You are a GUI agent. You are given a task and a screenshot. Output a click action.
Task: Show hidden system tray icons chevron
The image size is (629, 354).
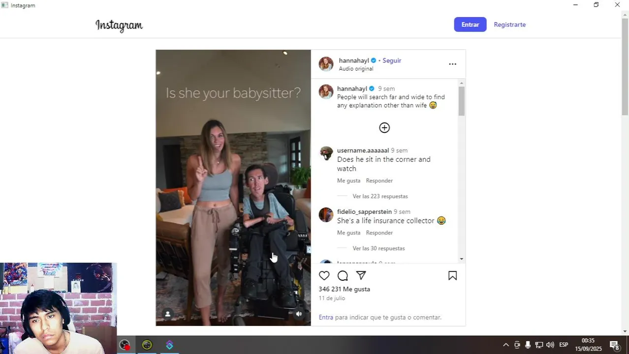pos(505,345)
